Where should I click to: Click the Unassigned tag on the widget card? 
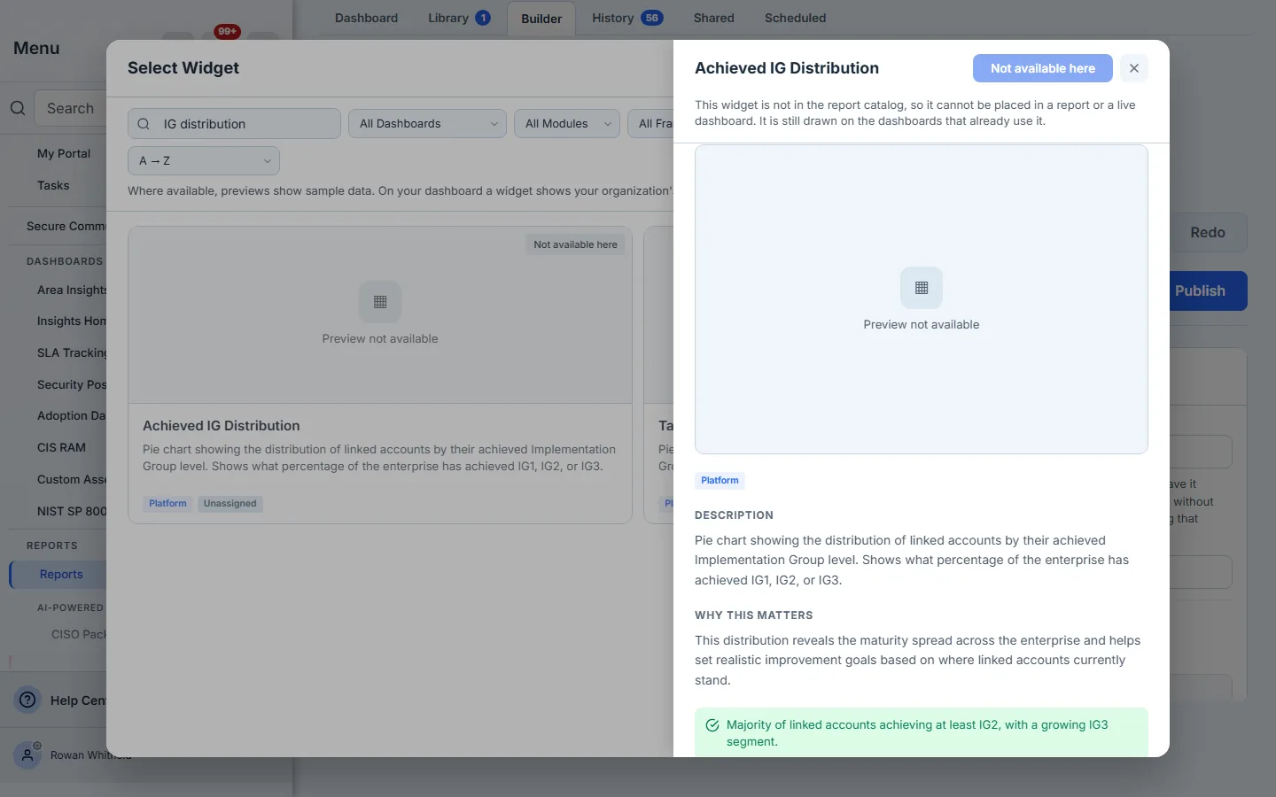tap(230, 503)
